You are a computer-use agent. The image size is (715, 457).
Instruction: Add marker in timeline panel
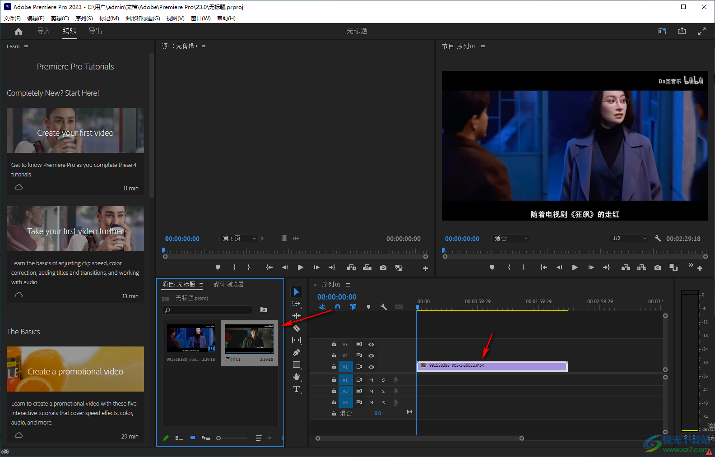tap(368, 307)
